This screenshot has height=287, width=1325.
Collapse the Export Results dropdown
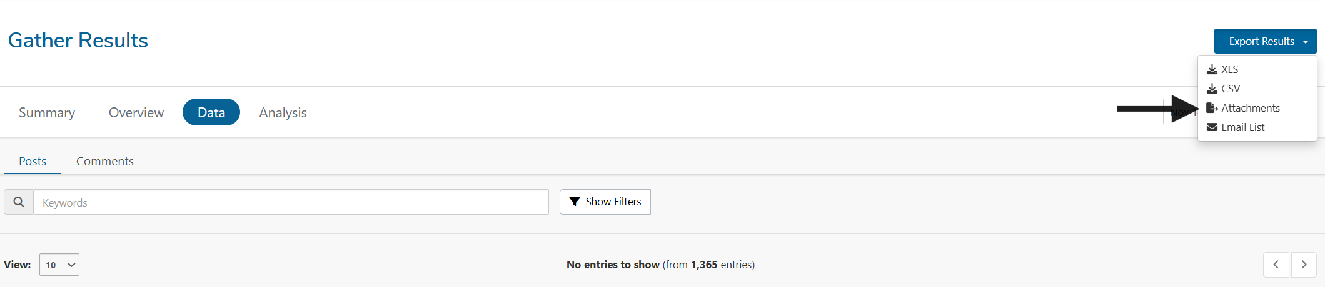[1265, 41]
